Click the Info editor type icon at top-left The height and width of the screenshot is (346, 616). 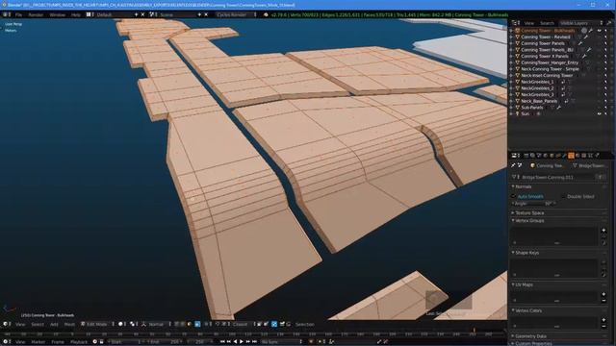6,14
